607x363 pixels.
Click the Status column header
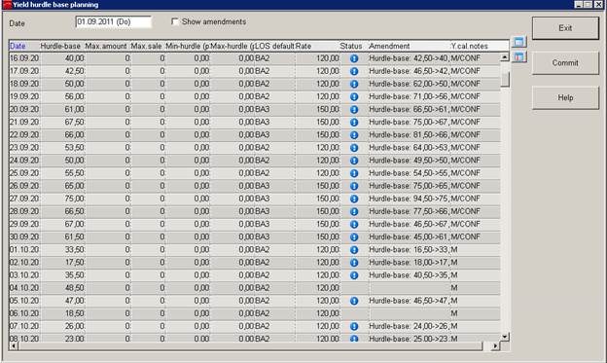[x=353, y=46]
